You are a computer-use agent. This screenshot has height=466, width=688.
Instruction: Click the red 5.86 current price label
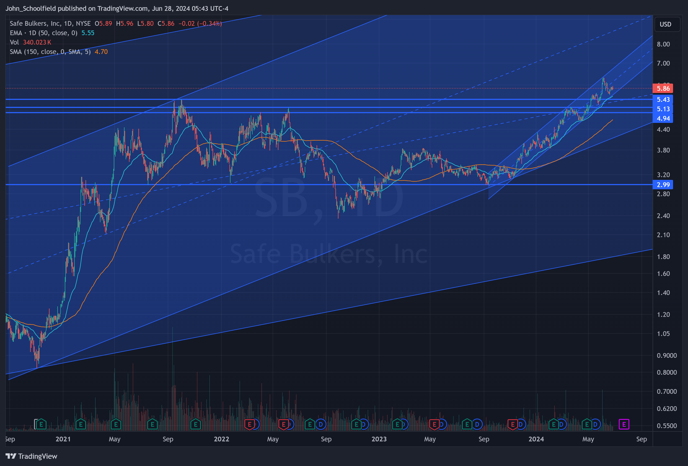(663, 88)
